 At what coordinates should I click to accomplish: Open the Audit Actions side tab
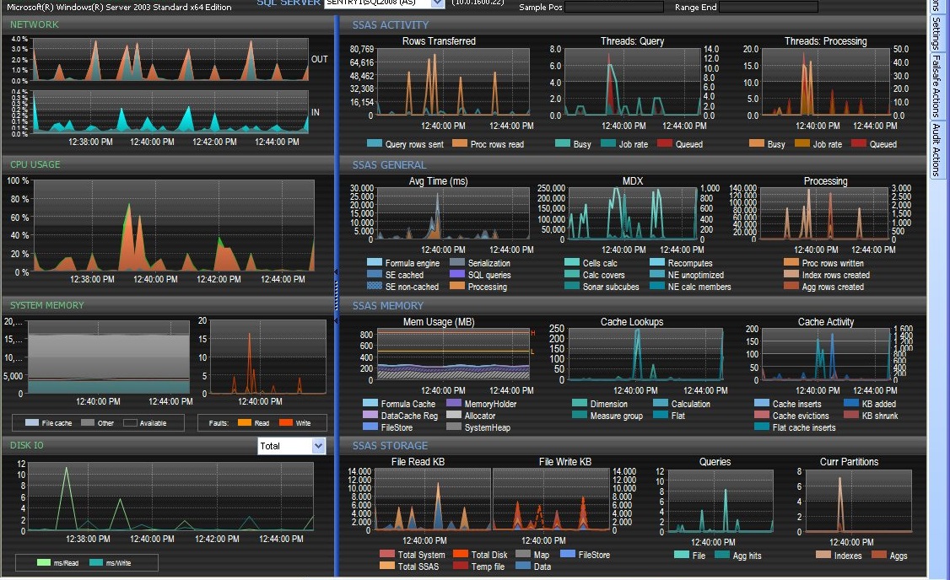(936, 149)
